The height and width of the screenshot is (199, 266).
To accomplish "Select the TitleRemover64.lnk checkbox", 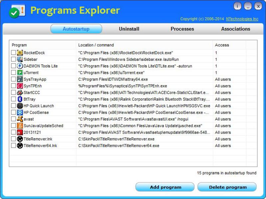I will coord(13,146).
